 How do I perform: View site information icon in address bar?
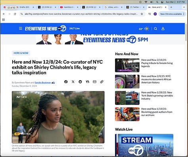22,14
